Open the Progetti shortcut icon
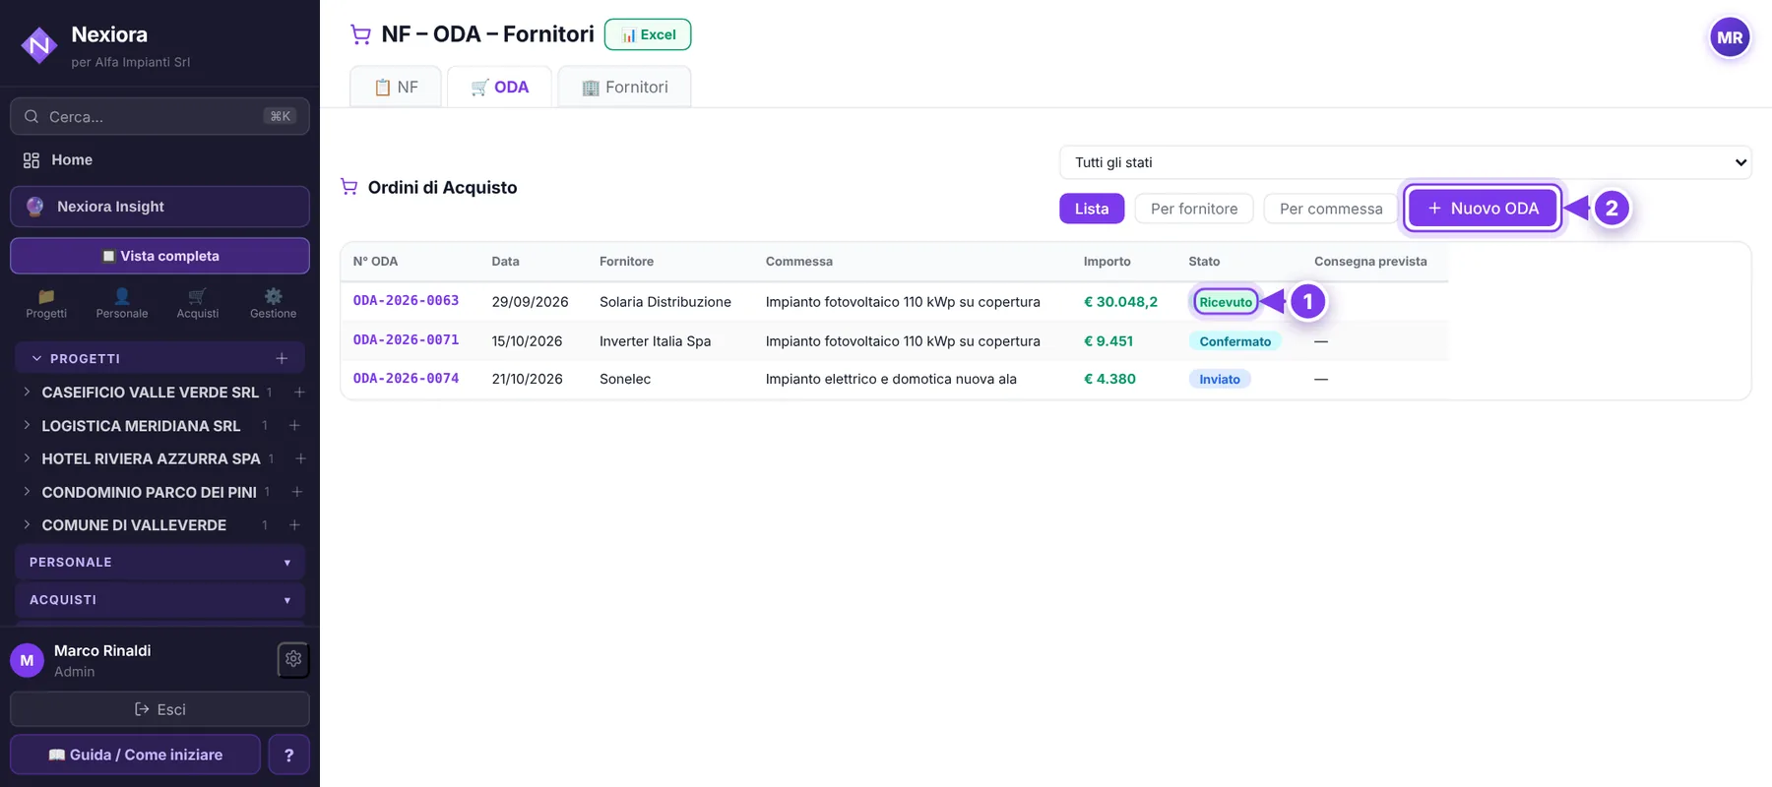The height and width of the screenshot is (787, 1772). (x=46, y=303)
